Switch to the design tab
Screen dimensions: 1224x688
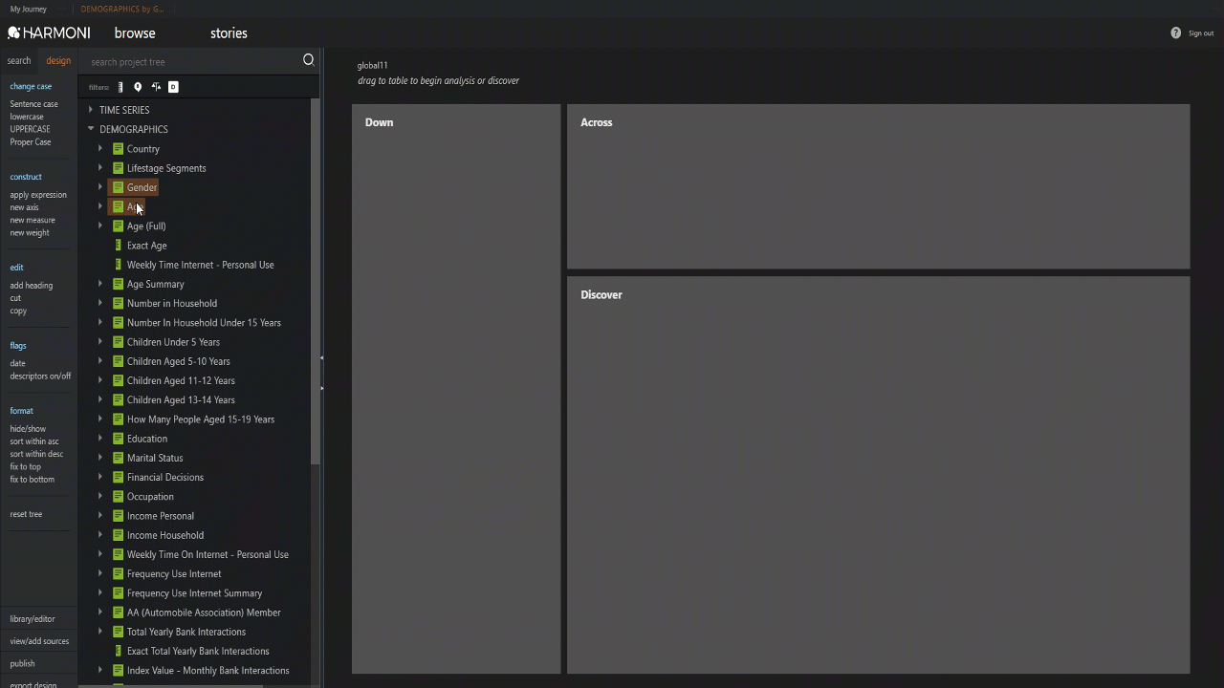pos(58,60)
